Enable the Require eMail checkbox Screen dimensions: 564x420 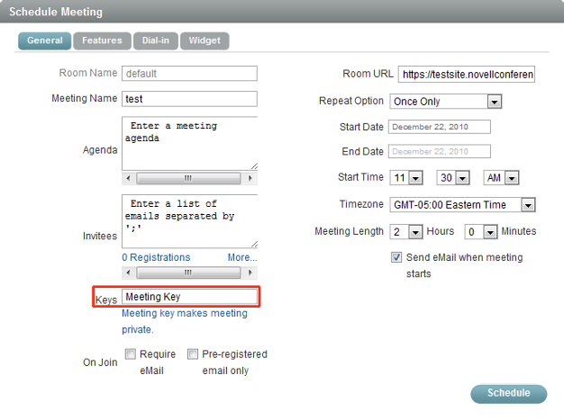(x=131, y=354)
